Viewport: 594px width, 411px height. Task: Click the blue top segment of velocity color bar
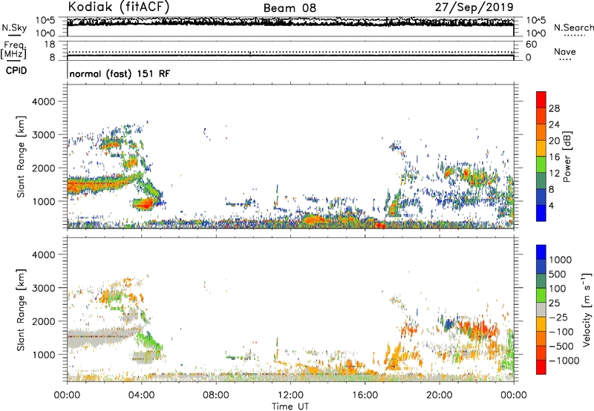(x=541, y=252)
